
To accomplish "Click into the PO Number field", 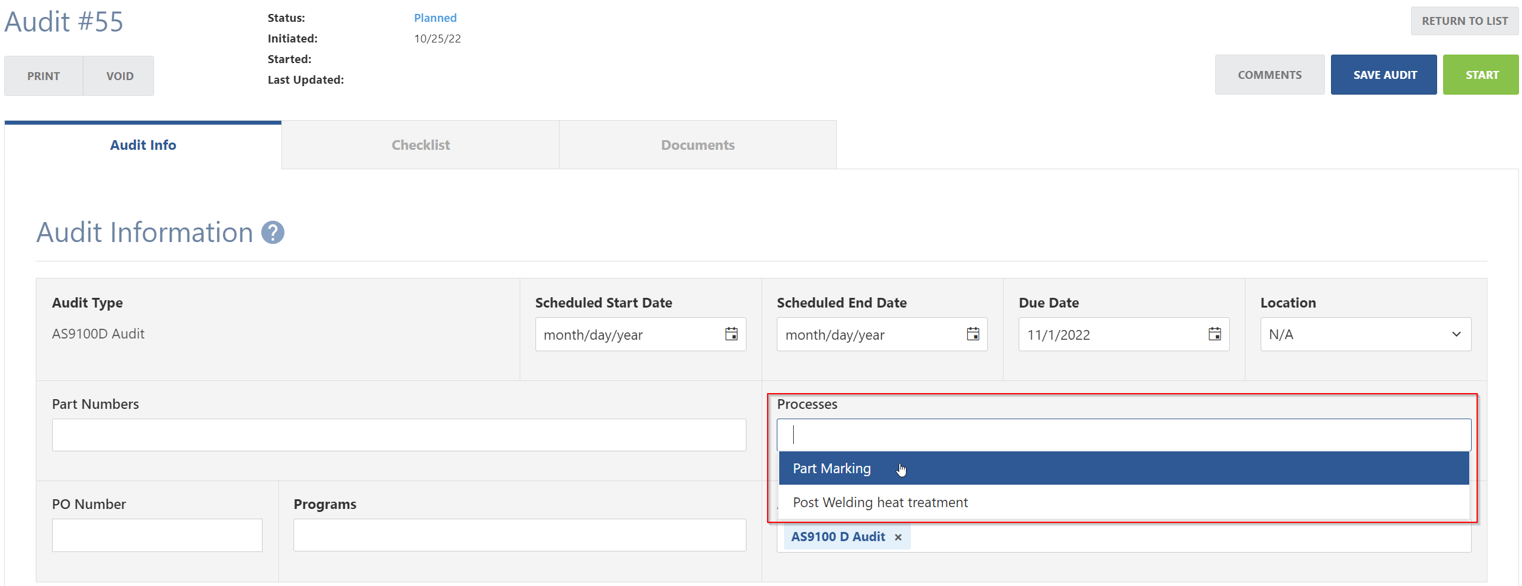I will pos(157,535).
